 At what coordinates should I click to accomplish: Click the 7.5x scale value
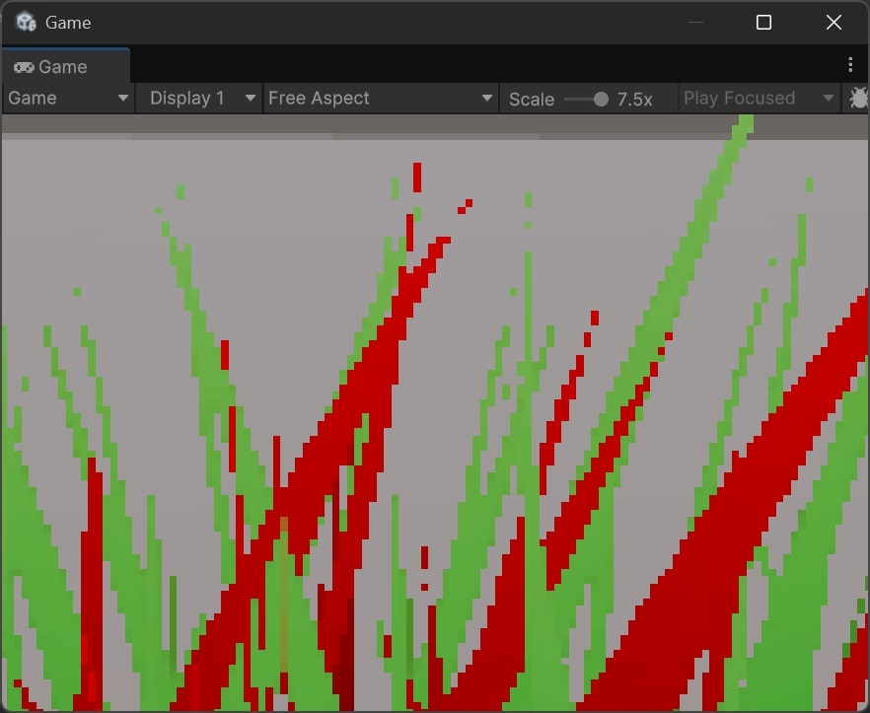click(x=634, y=100)
